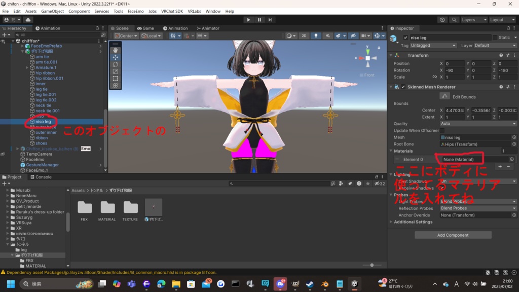This screenshot has width=519, height=292.
Task: Toggle Update When Offscreen checkbox
Action: 442,130
